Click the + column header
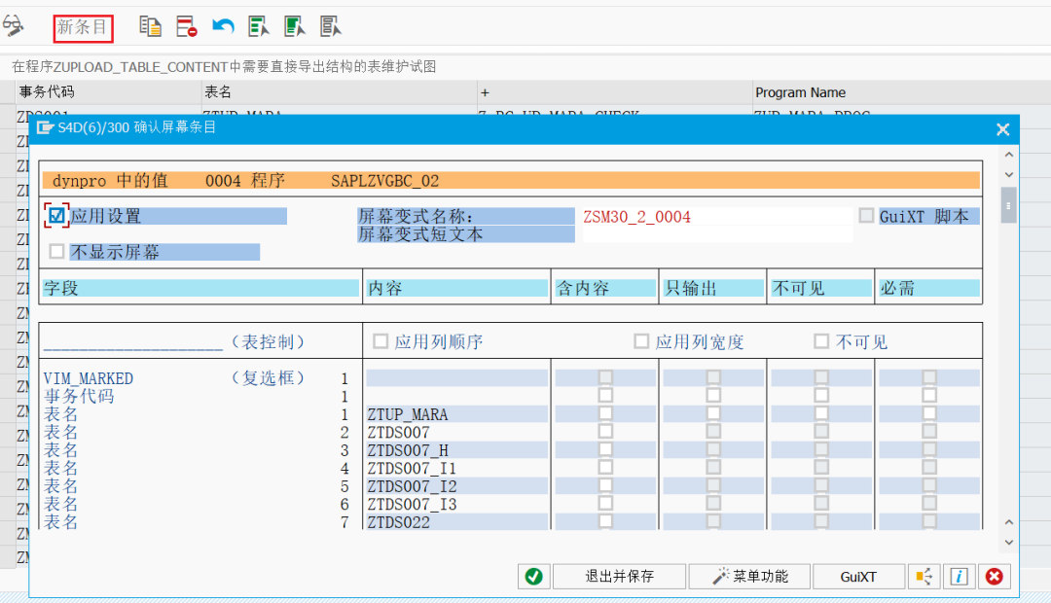The width and height of the screenshot is (1051, 603). pyautogui.click(x=615, y=91)
